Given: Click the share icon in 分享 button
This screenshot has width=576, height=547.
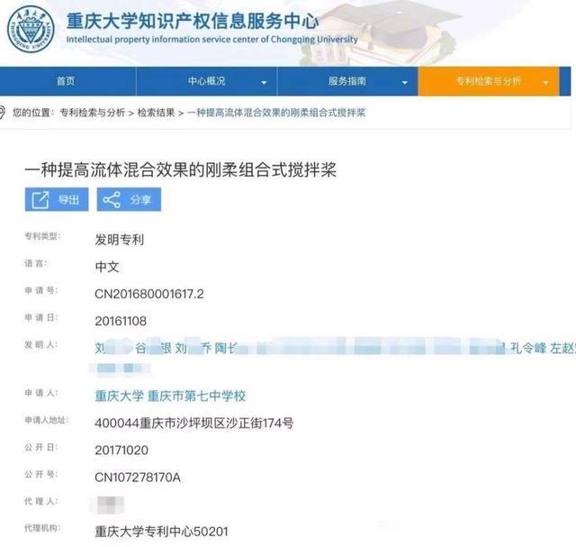Looking at the screenshot, I should tap(112, 200).
